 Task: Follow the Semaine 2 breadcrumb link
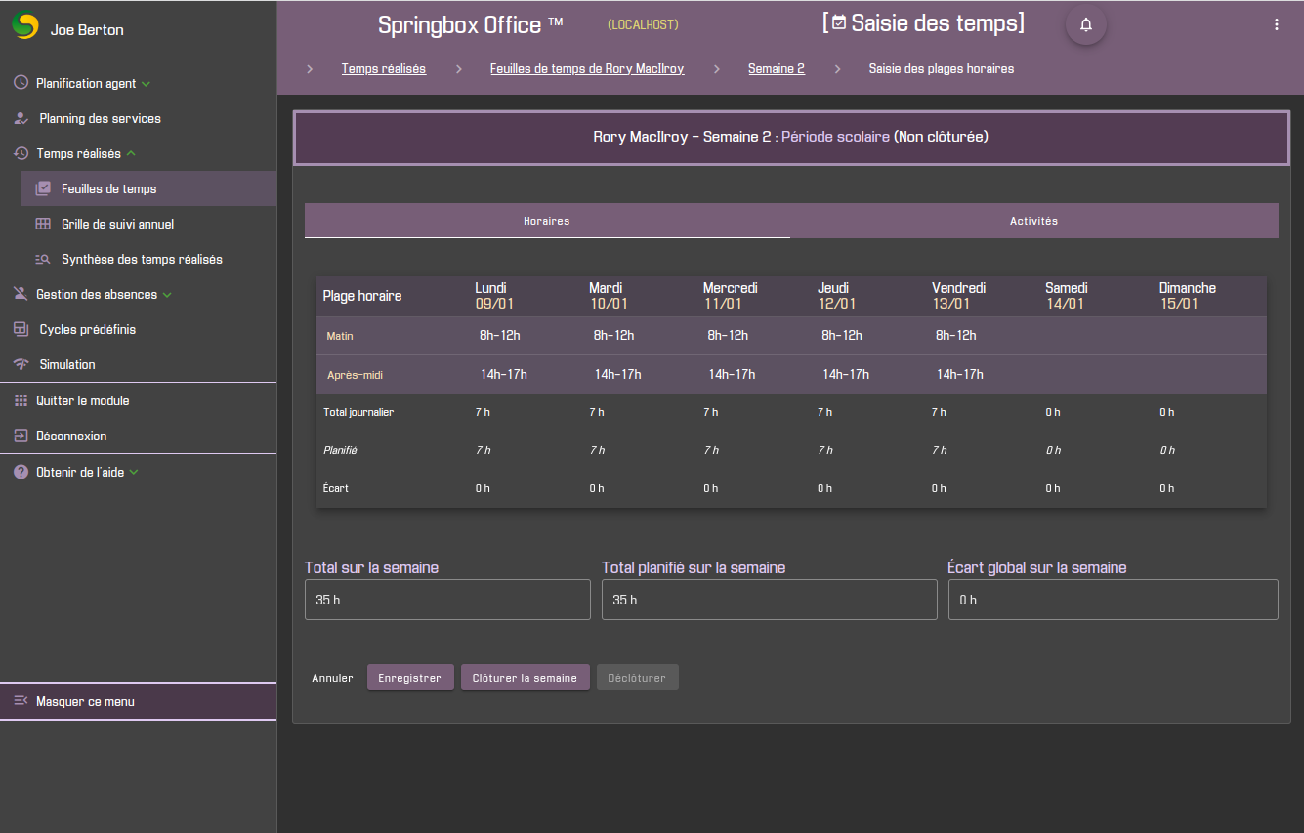[777, 69]
